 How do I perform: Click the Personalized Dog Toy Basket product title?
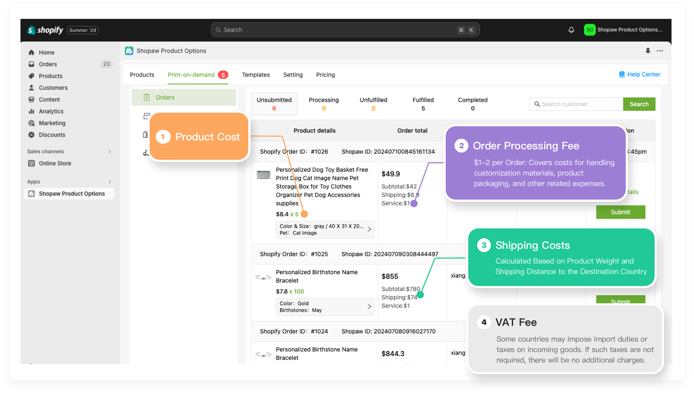click(x=322, y=186)
